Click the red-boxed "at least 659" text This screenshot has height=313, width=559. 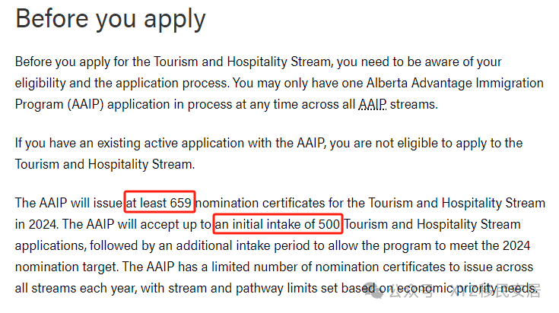pyautogui.click(x=160, y=202)
